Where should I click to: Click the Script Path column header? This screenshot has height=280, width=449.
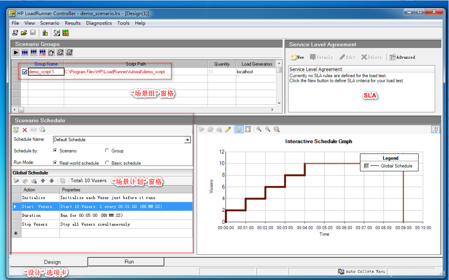(x=136, y=64)
